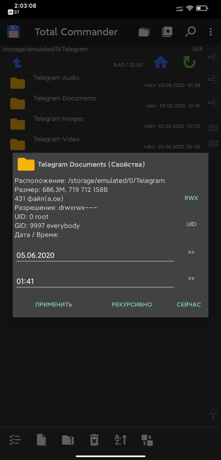
Task: Go up with the blue arrow icon
Action: tap(17, 63)
